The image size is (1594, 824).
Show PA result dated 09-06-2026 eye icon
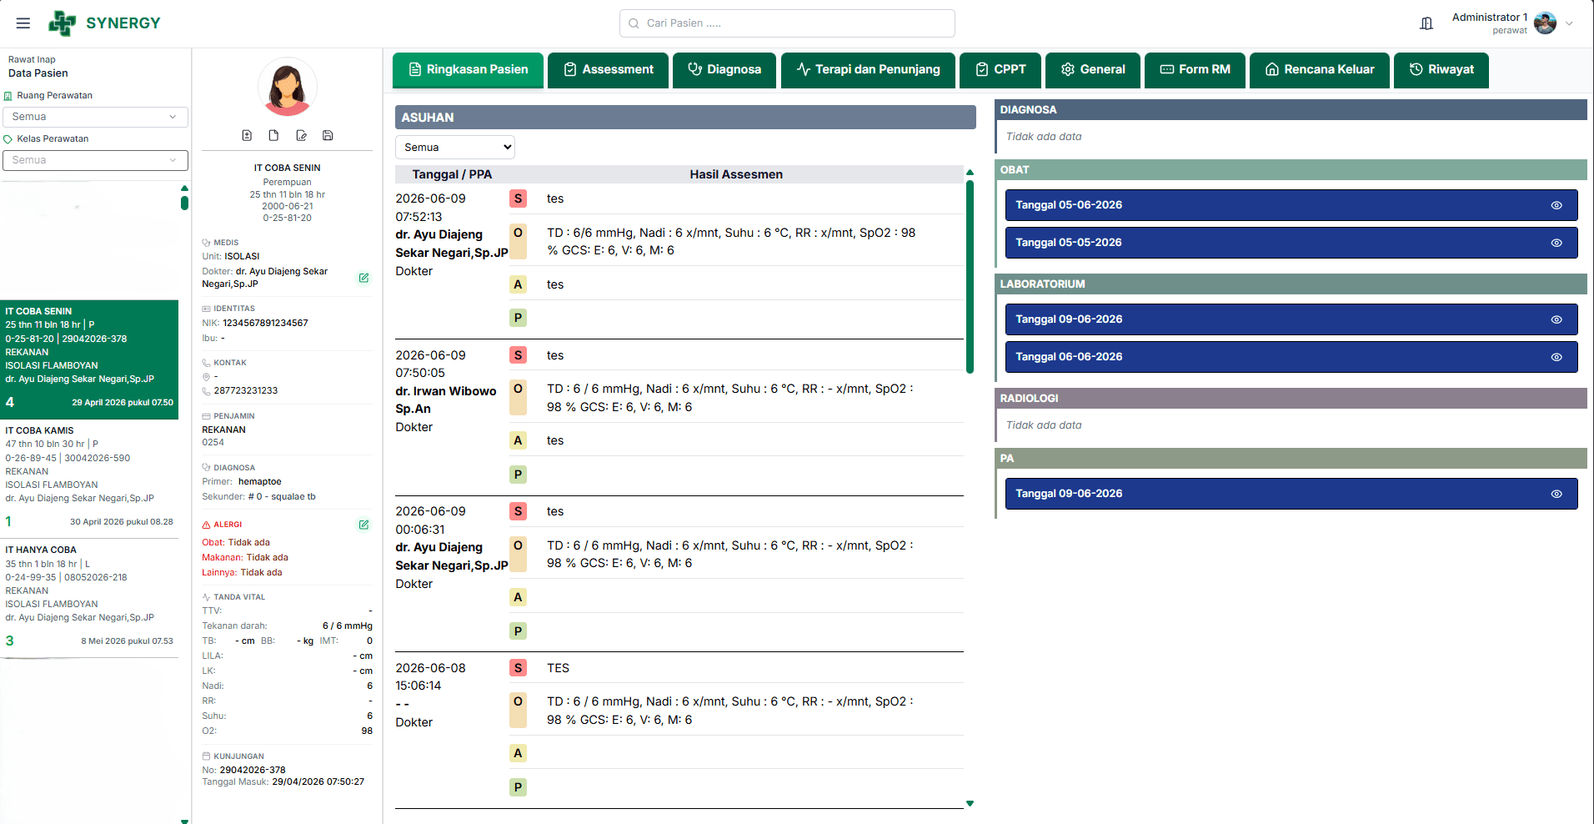1556,494
